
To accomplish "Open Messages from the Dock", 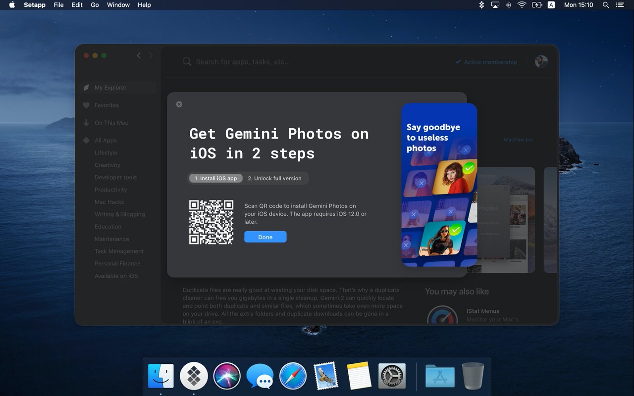I will pos(260,376).
